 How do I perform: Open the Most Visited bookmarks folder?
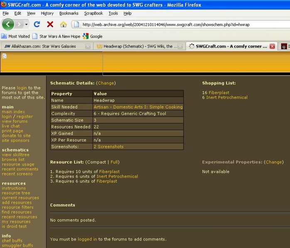click(x=16, y=36)
